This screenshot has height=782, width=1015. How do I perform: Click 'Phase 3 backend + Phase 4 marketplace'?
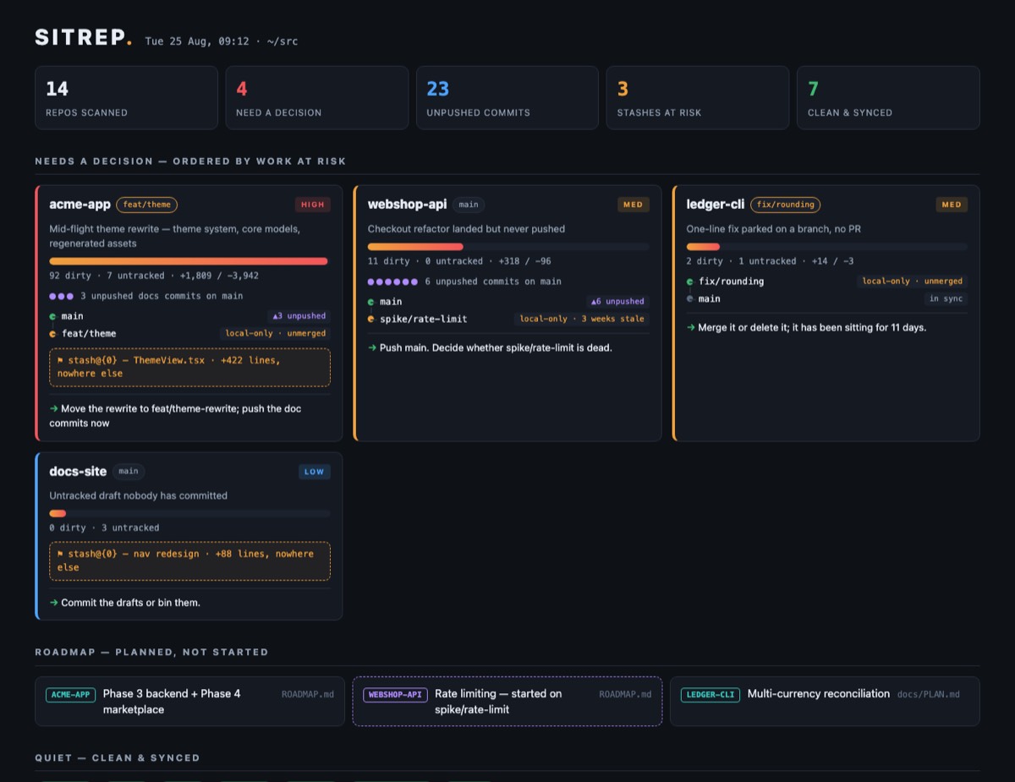tap(172, 702)
